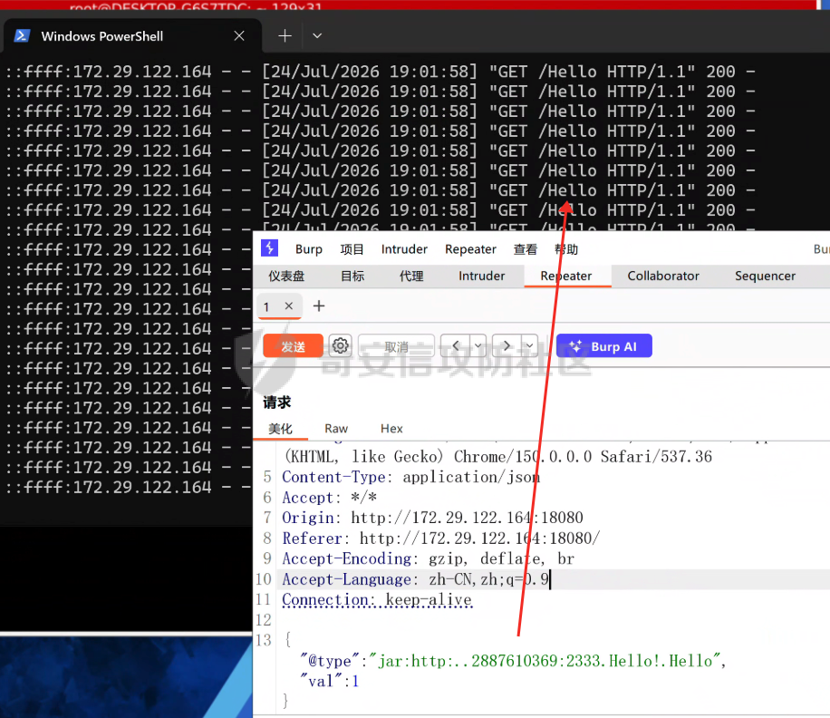Open the 帮助 menu
The image size is (830, 718).
tap(565, 249)
